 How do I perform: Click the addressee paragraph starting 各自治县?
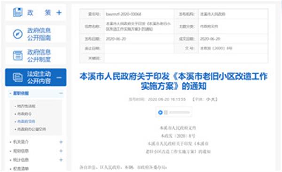123,167
